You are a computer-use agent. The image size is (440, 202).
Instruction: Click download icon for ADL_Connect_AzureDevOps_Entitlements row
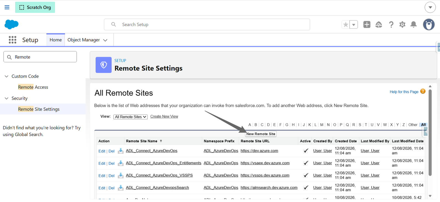click(120, 163)
